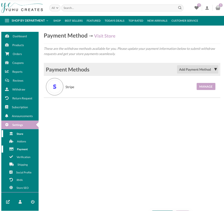The width and height of the screenshot is (224, 211).
Task: Focus the Search input field
Action: coord(122,8)
